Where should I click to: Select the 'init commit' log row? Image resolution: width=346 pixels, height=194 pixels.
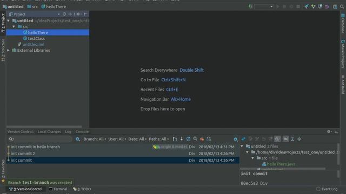tap(123, 161)
